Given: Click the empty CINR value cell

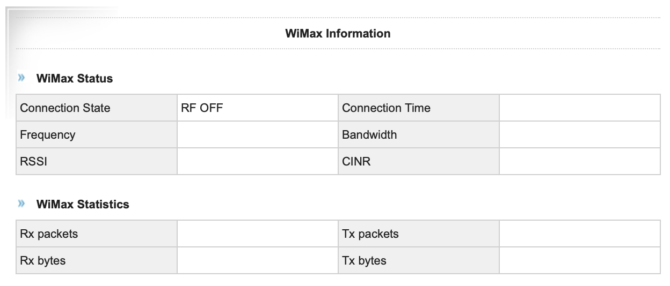Looking at the screenshot, I should (x=579, y=161).
